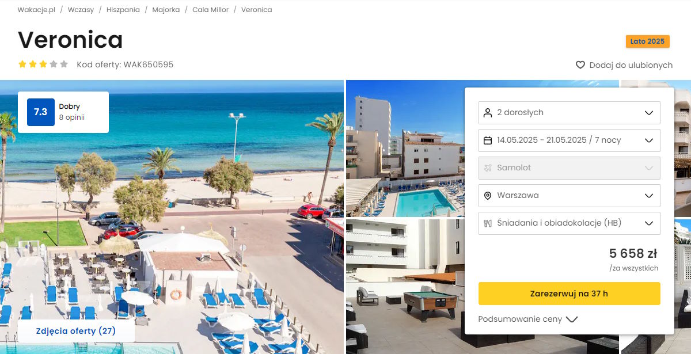Open Zdjęcia oferty (27) photo gallery
Screen dimensions: 691x354
pyautogui.click(x=76, y=331)
